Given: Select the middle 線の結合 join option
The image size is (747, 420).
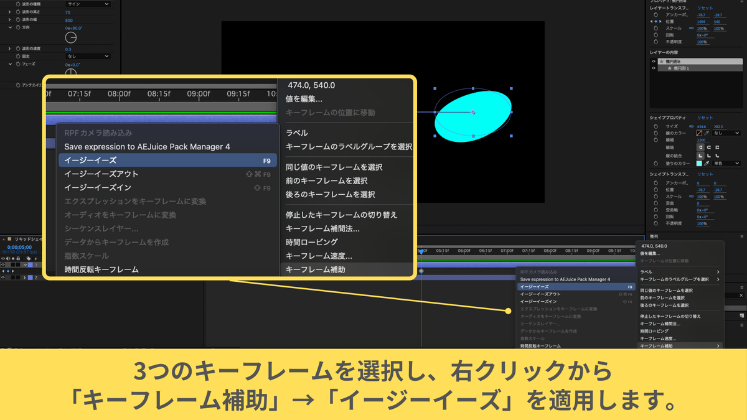Looking at the screenshot, I should 708,156.
